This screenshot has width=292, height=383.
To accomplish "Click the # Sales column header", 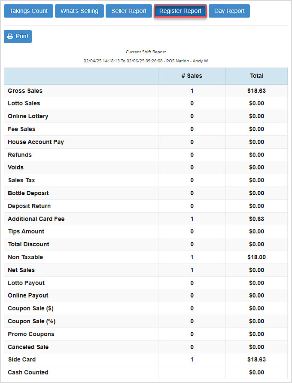I will (192, 76).
